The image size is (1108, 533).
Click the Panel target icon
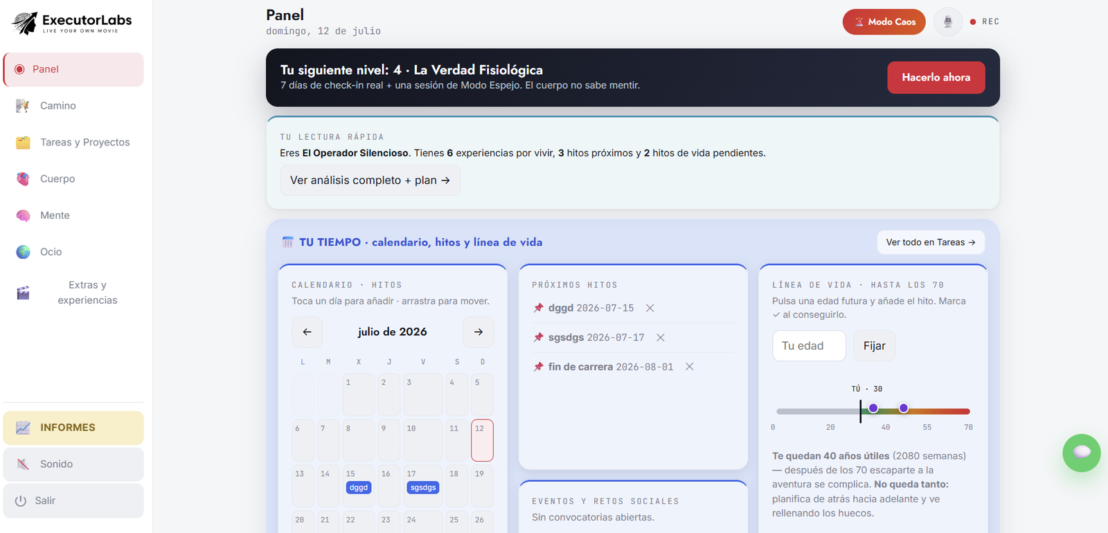coord(19,69)
